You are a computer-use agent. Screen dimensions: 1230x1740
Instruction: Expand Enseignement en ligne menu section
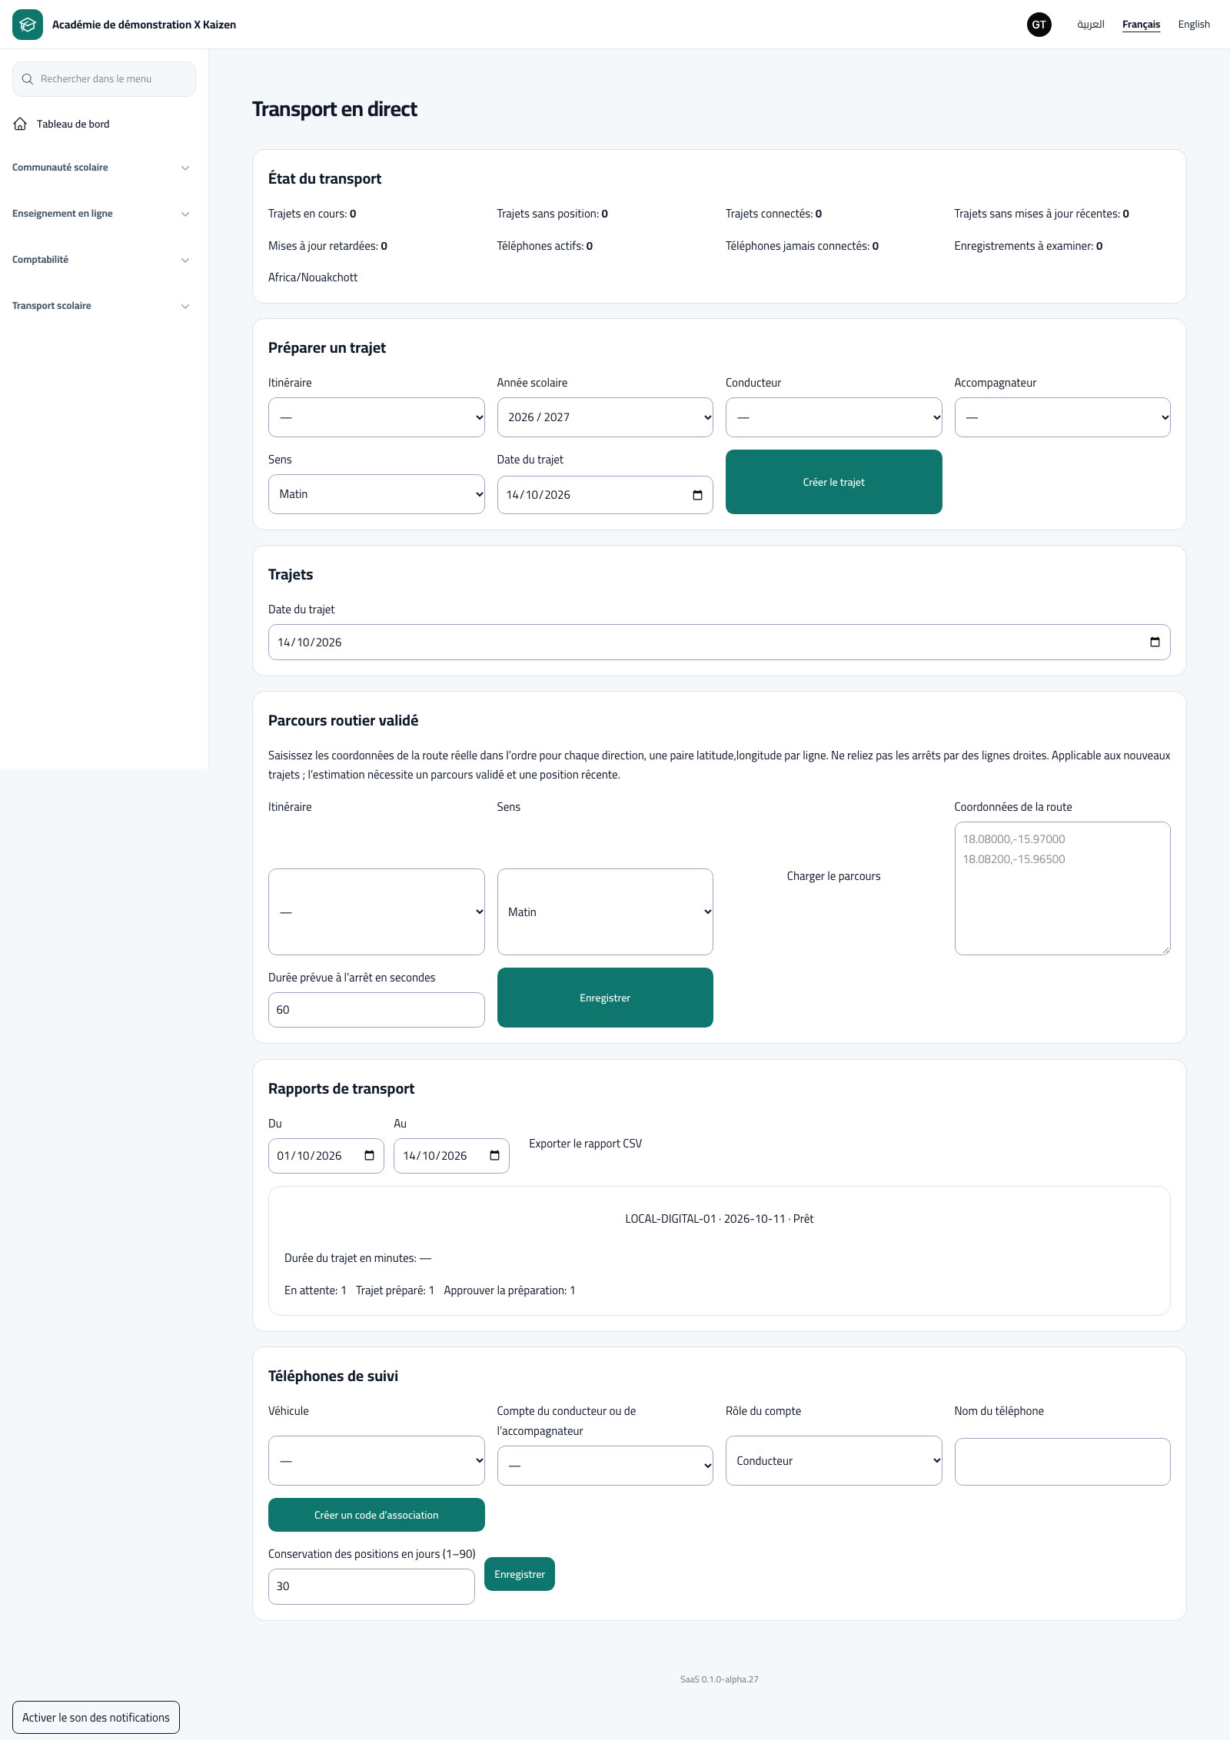coord(101,214)
